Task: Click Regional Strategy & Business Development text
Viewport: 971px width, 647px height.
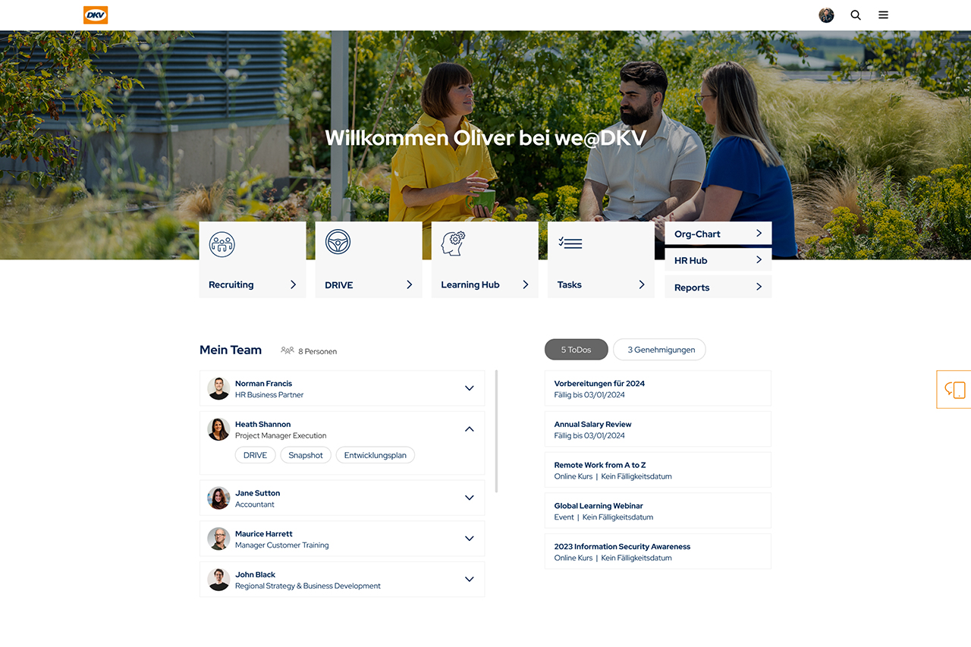Action: pyautogui.click(x=308, y=586)
